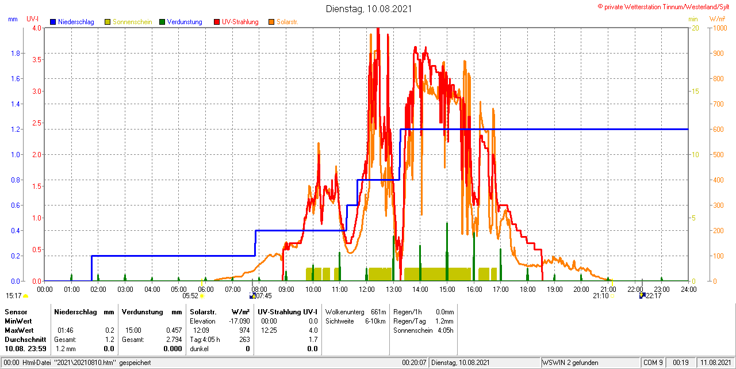Click the orange Solarstr. legend swatch

(271, 22)
